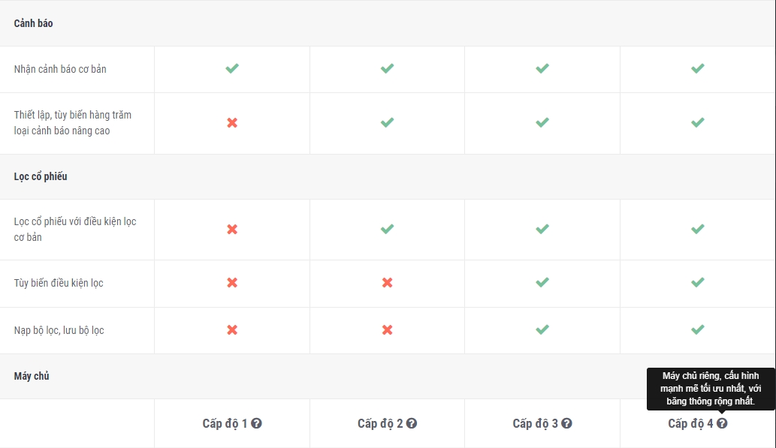Click the Tùy biến điều kiện lọc row label
The height and width of the screenshot is (448, 776).
point(59,283)
